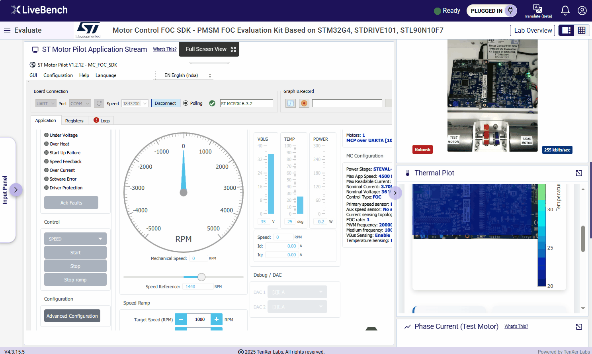This screenshot has height=354, width=592.
Task: Open the 1843200 speed dropdown
Action: click(135, 104)
